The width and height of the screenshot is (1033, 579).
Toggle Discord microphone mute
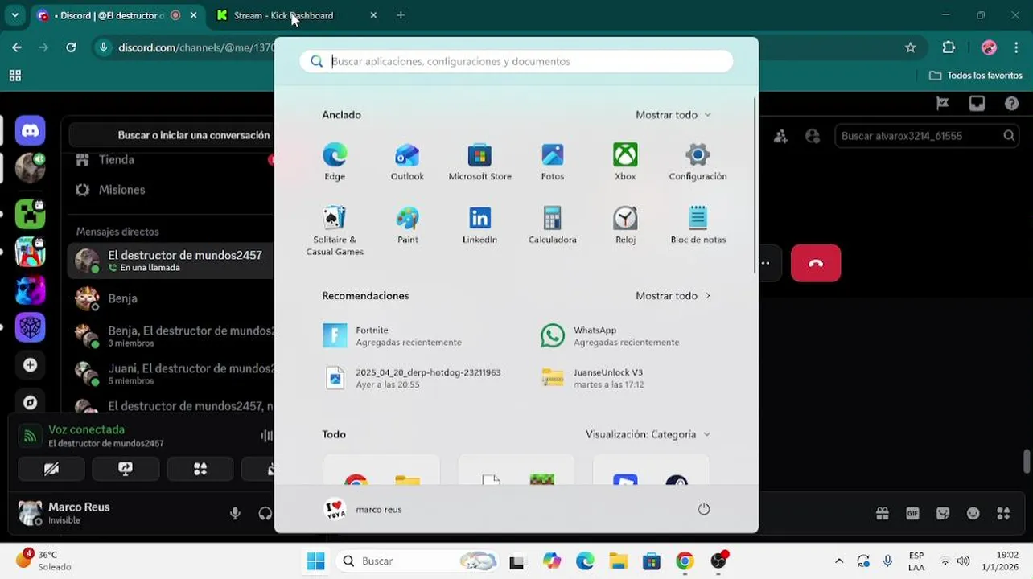click(235, 513)
